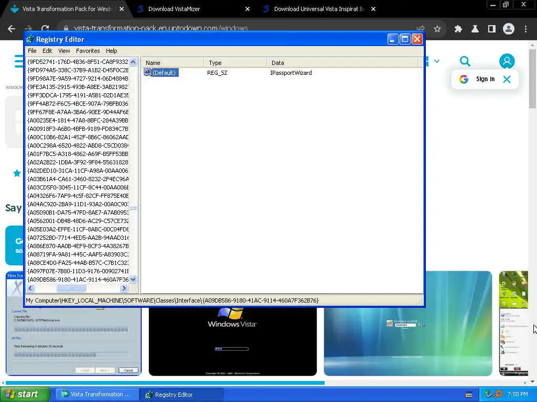Switch to Vista Transformation taskbar button
The width and height of the screenshot is (537, 402).
pos(96,394)
